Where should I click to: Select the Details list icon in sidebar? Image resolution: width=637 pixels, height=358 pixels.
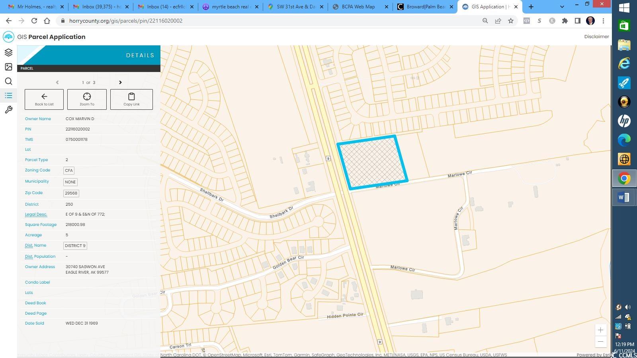[8, 95]
